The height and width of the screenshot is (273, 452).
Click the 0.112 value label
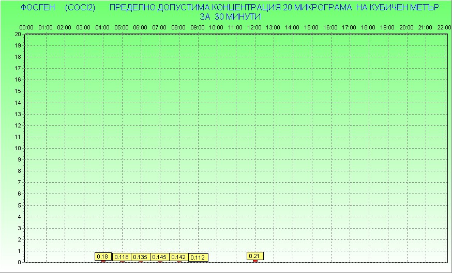[x=198, y=258]
